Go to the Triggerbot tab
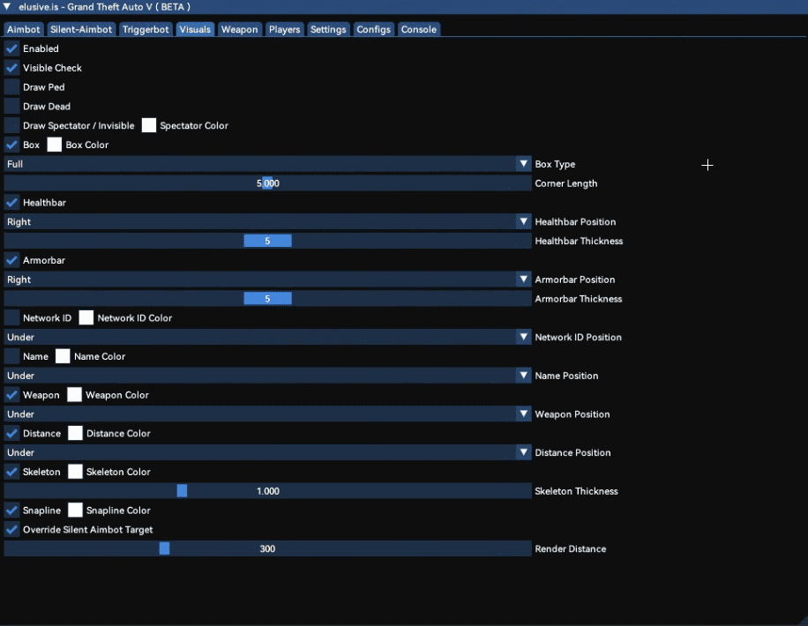808x626 pixels. pyautogui.click(x=146, y=29)
